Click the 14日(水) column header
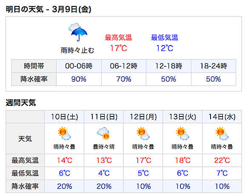The width and height of the screenshot is (245, 196). coord(222,117)
